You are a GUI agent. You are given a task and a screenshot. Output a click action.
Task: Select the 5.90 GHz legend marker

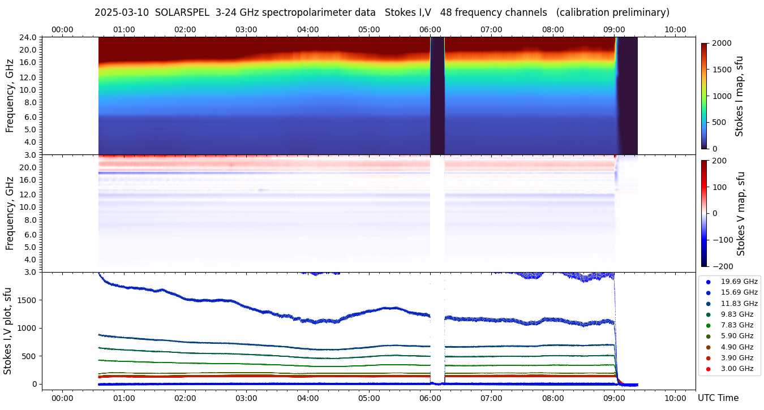tap(708, 336)
